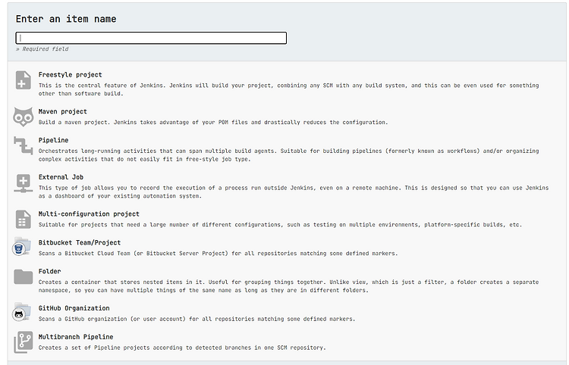Select the Freestyle project icon
The height and width of the screenshot is (365, 569).
pyautogui.click(x=24, y=80)
